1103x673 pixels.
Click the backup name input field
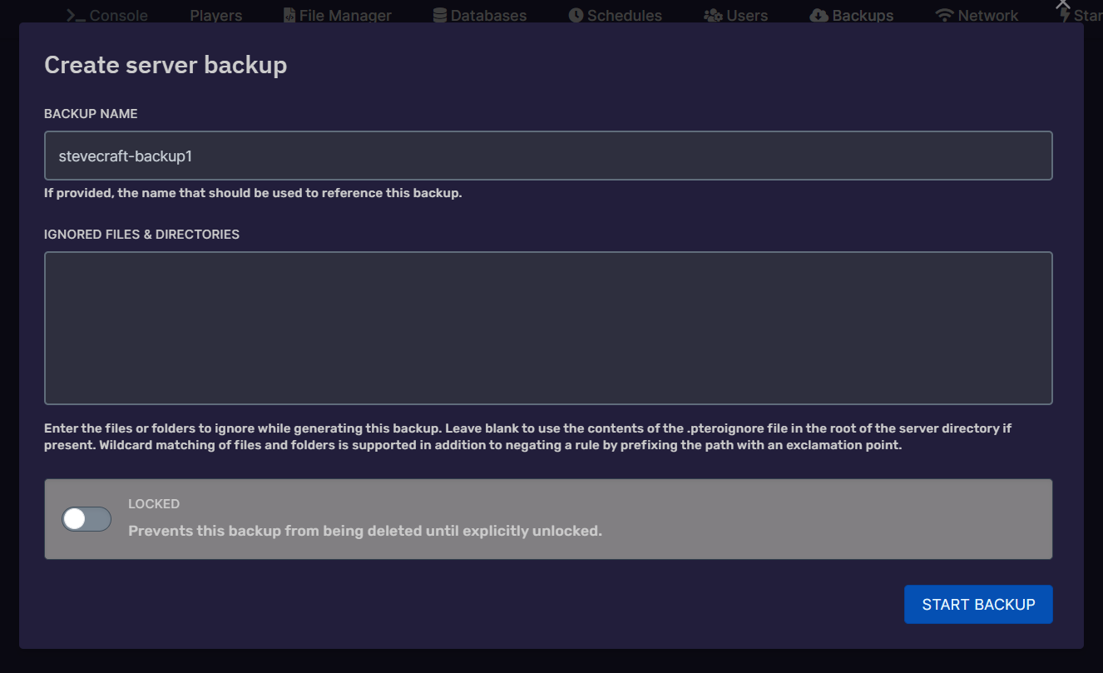click(549, 155)
